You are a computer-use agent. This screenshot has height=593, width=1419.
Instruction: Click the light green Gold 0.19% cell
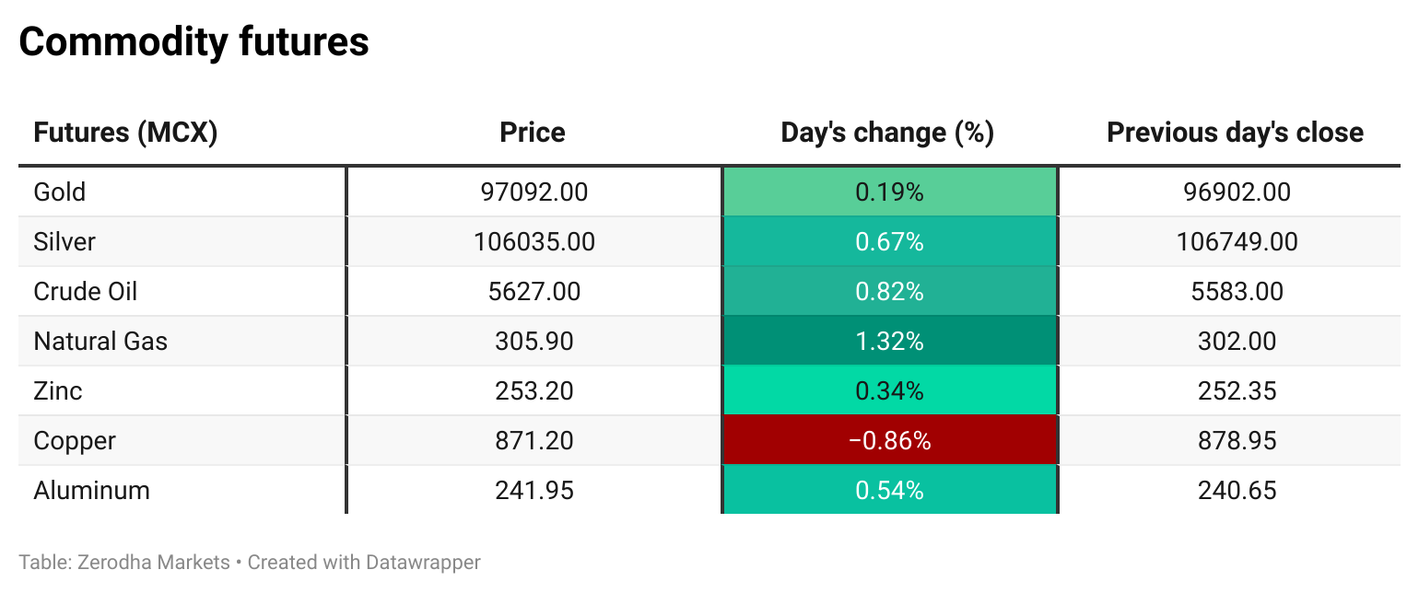(x=890, y=192)
